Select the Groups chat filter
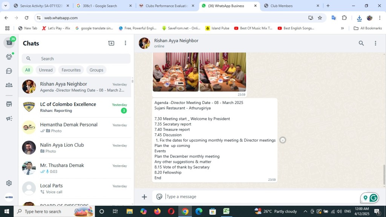 click(96, 70)
